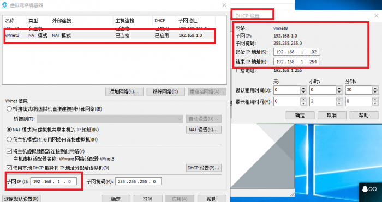Click the Remove Network (移除网络) button
This screenshot has height=202, width=382.
pos(165,91)
